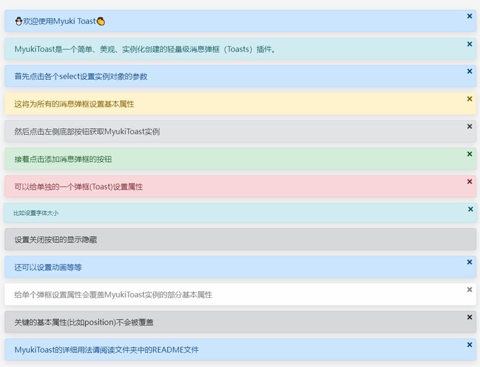Click the '比如设置字体大小' small text
This screenshot has width=480, height=367.
point(36,213)
